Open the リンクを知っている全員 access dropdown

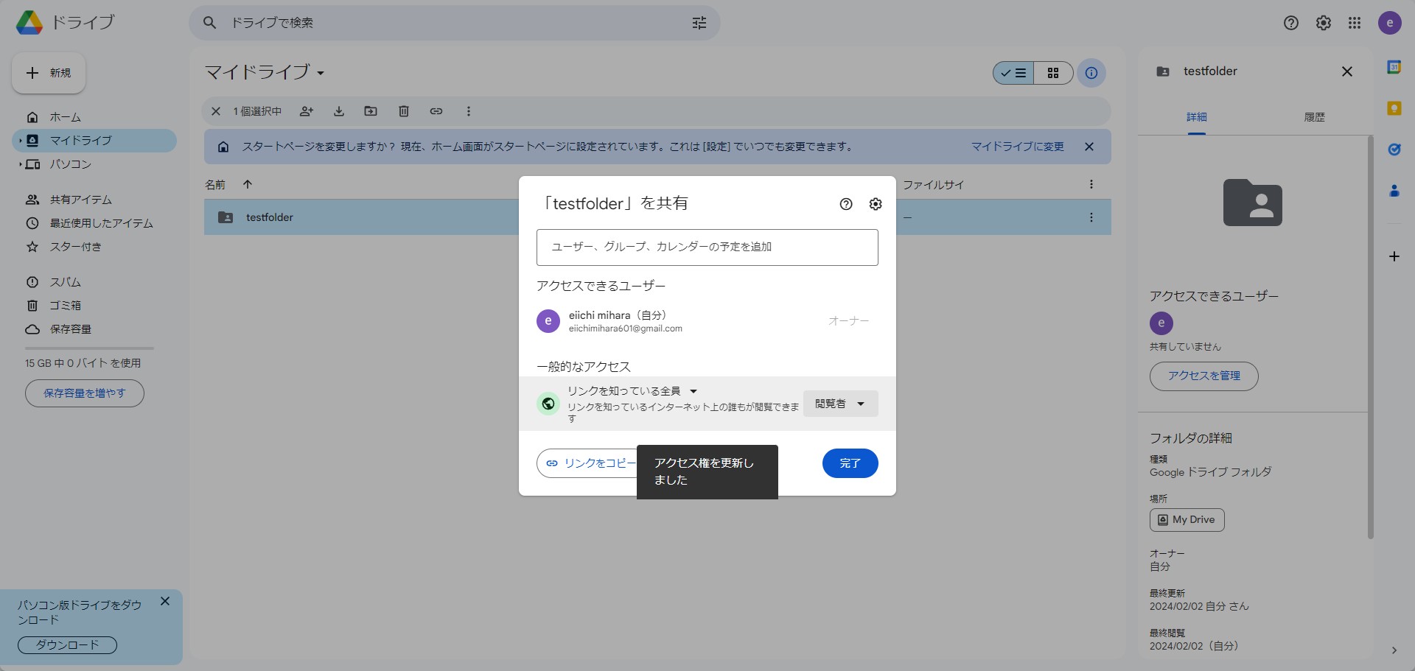coord(632,391)
